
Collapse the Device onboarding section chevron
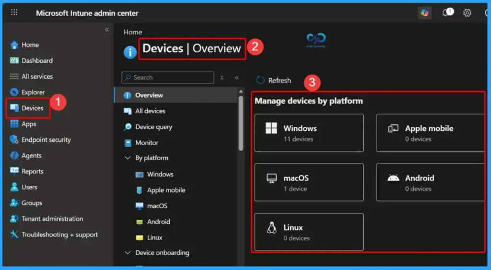tap(128, 253)
